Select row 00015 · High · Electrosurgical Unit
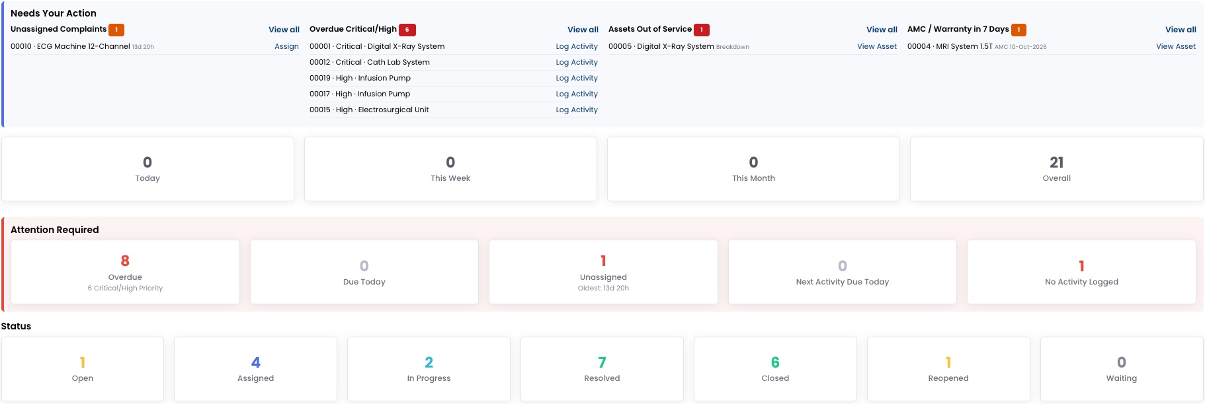 click(x=454, y=110)
